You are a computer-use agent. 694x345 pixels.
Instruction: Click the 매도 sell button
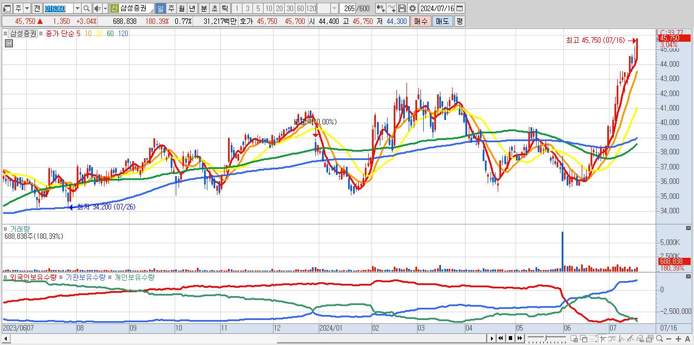coord(442,21)
